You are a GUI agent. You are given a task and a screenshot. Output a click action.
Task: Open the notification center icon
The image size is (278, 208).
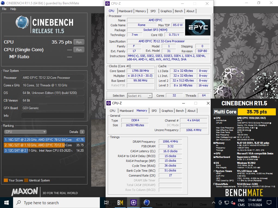[269, 203]
